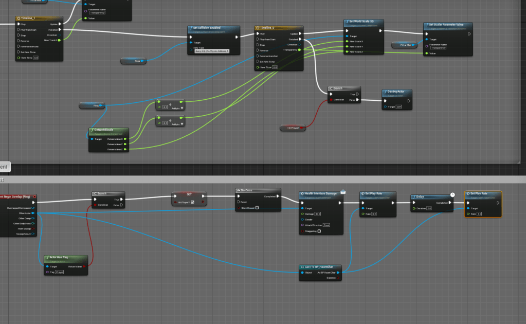
Task: Click the Return Value pin on Actor Has Tag
Action: [84, 266]
